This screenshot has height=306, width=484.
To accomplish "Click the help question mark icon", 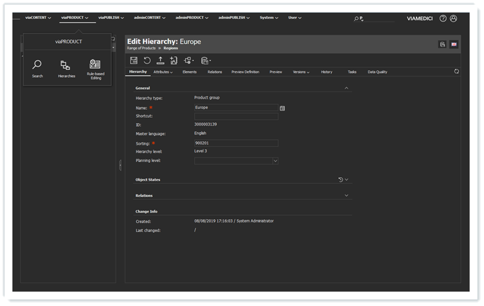I will click(443, 18).
